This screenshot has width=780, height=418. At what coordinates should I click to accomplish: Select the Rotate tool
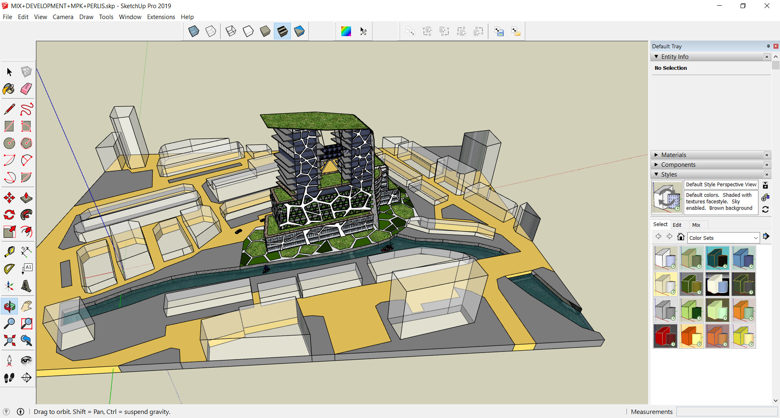(9, 215)
